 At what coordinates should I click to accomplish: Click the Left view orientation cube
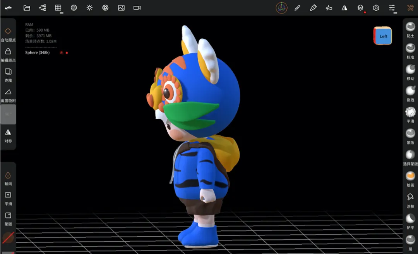(382, 36)
